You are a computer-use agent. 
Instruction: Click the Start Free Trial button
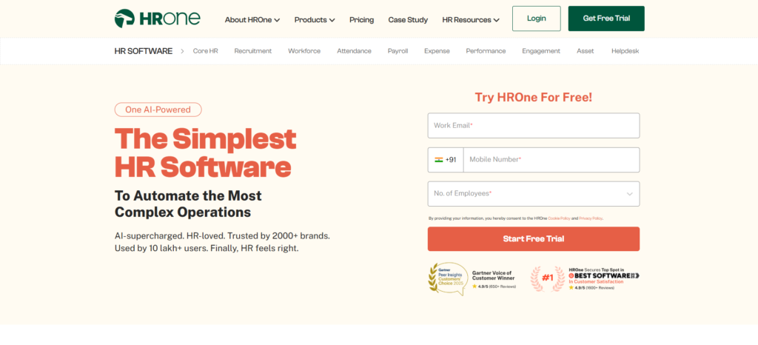coord(533,239)
